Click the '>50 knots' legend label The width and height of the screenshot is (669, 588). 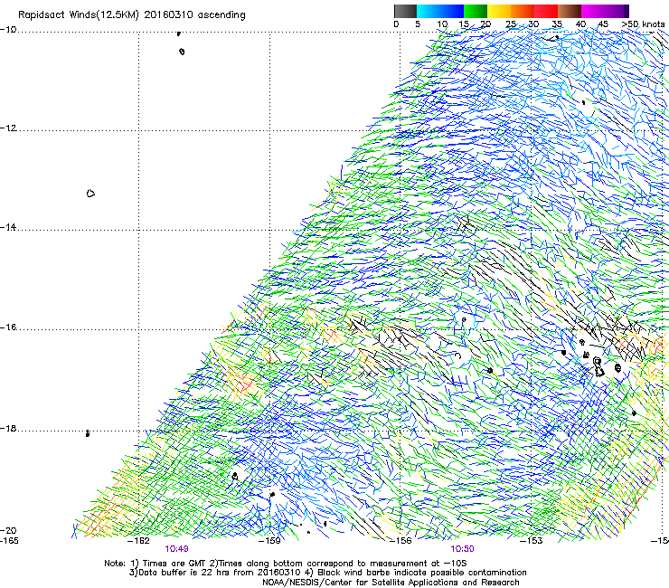(x=643, y=24)
